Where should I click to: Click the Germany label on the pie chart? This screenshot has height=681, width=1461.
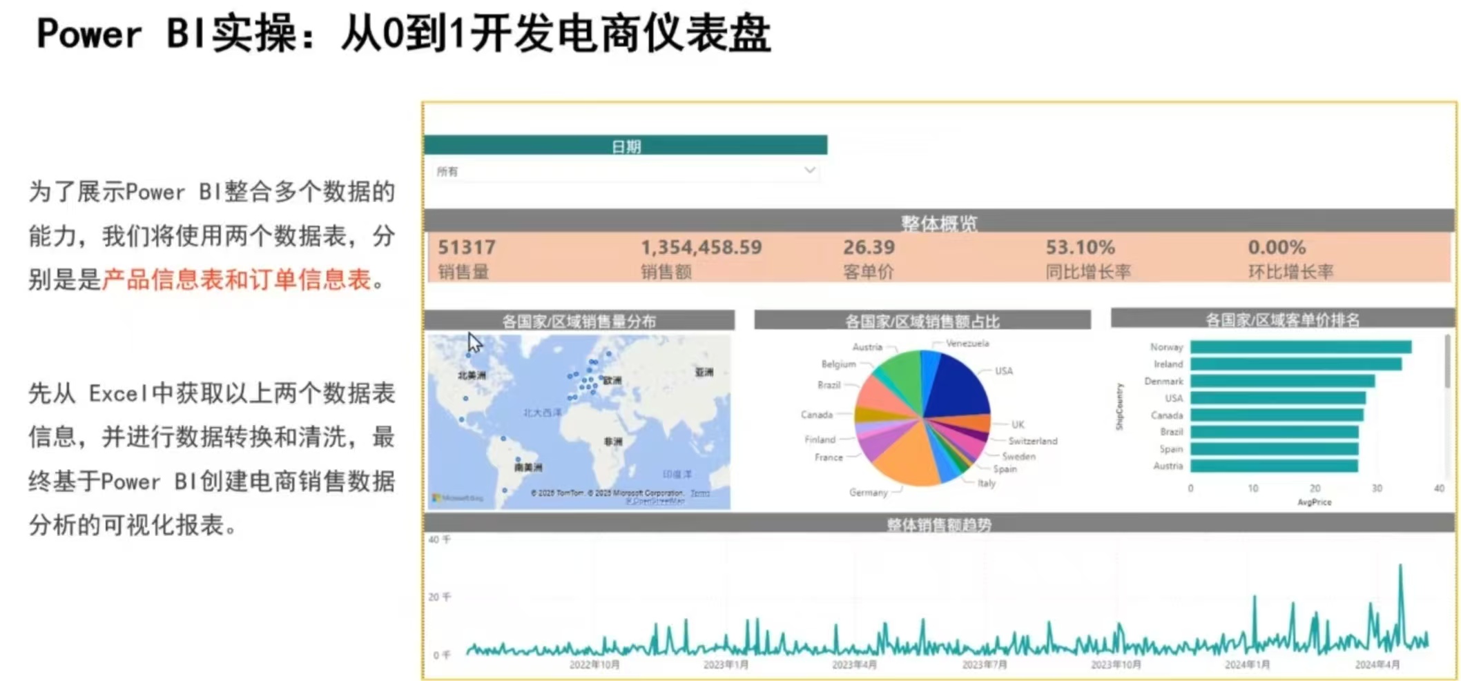click(868, 492)
